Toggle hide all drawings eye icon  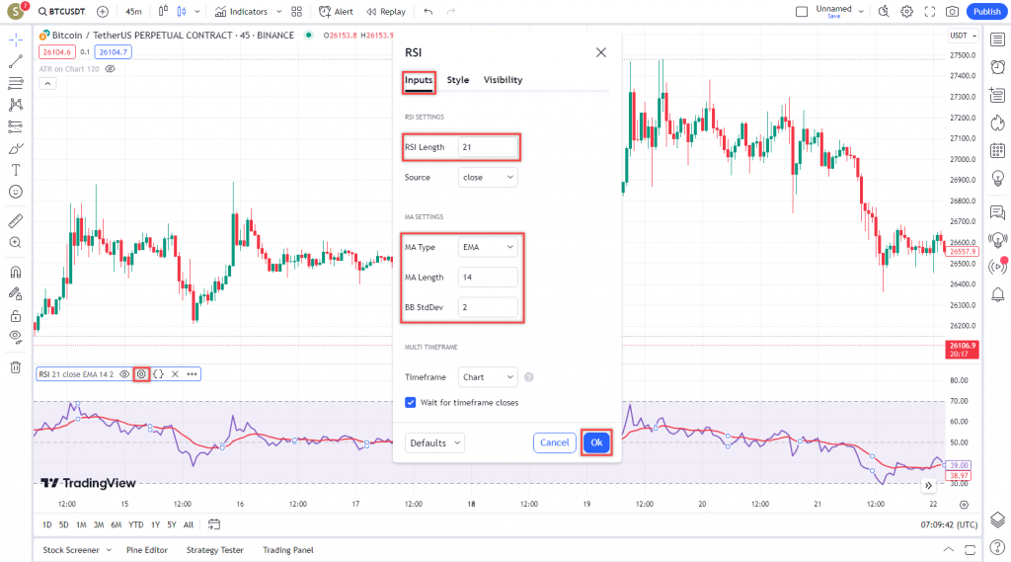pos(16,337)
